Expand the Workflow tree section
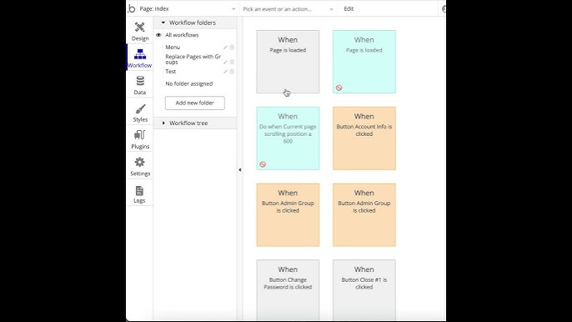 163,123
